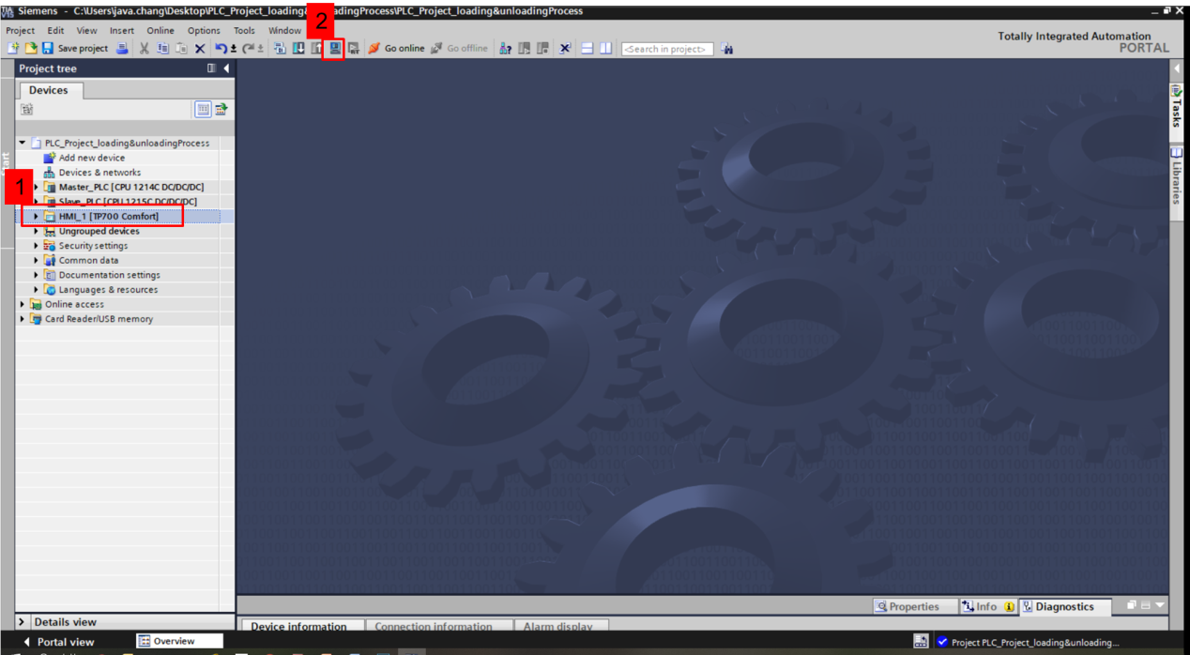1190x655 pixels.
Task: Expand the HMI_1 [TP700 Comfort] node
Action: pyautogui.click(x=37, y=217)
